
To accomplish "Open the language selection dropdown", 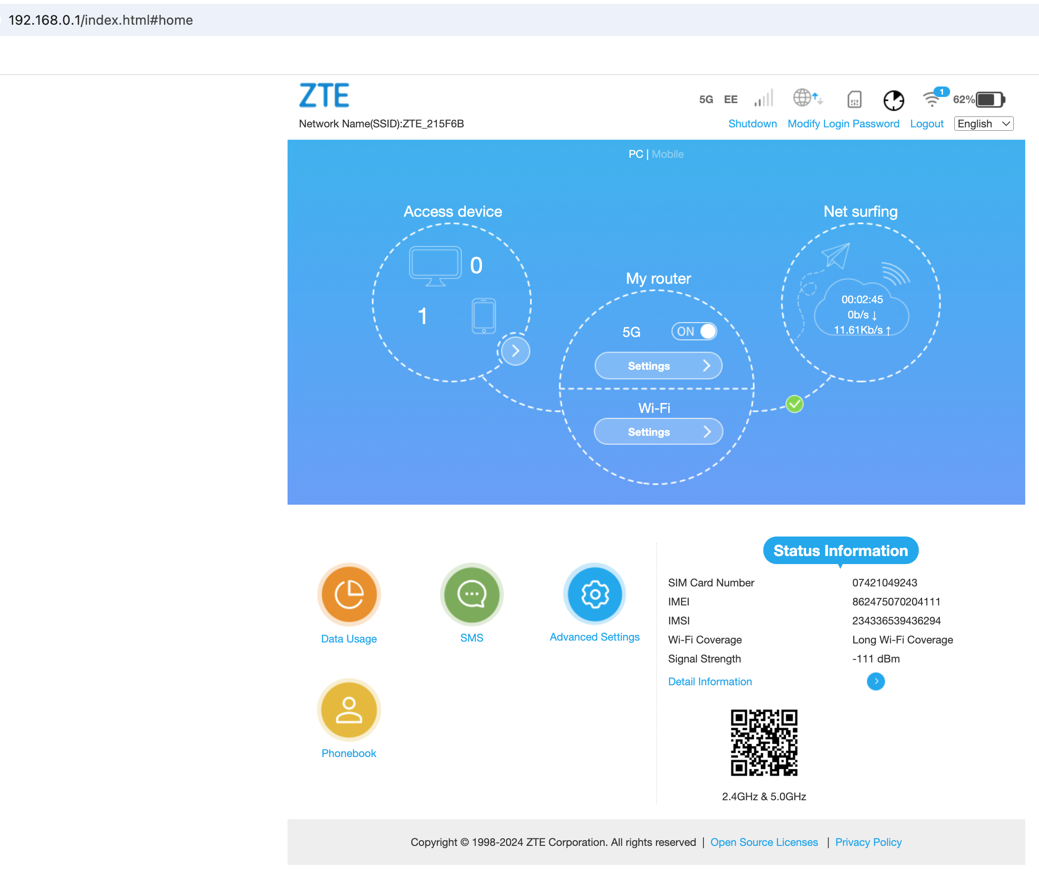I will [x=983, y=124].
